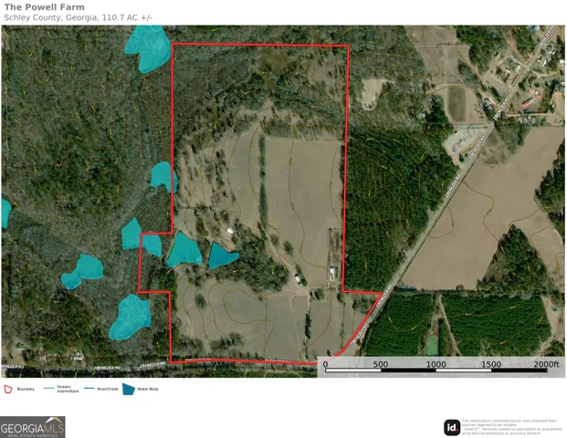The height and width of the screenshot is (438, 567).
Task: Click the 'The Powell Farm' title
Action: [44, 7]
